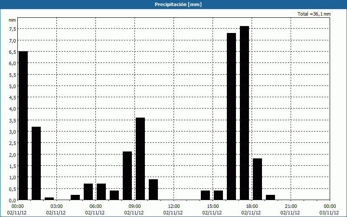Screen dimensions: 347x217
Task: Click the y-axis label '7,5'
Action: (13, 29)
